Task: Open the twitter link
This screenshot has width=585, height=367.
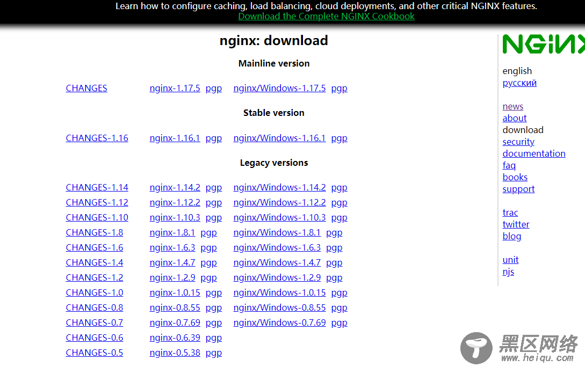Action: 516,225
